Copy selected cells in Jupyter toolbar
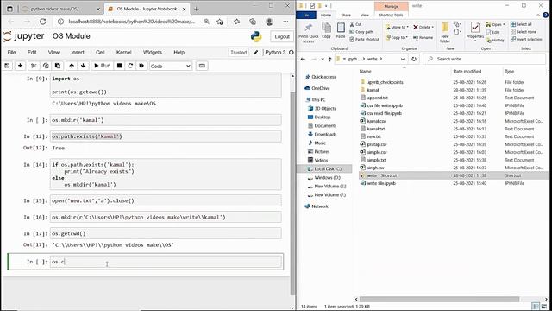The image size is (552, 311). (x=46, y=66)
